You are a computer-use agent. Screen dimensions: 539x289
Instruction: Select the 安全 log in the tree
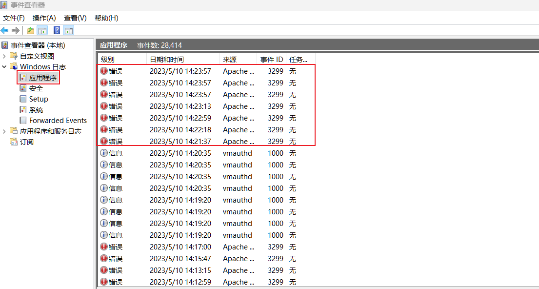[36, 88]
